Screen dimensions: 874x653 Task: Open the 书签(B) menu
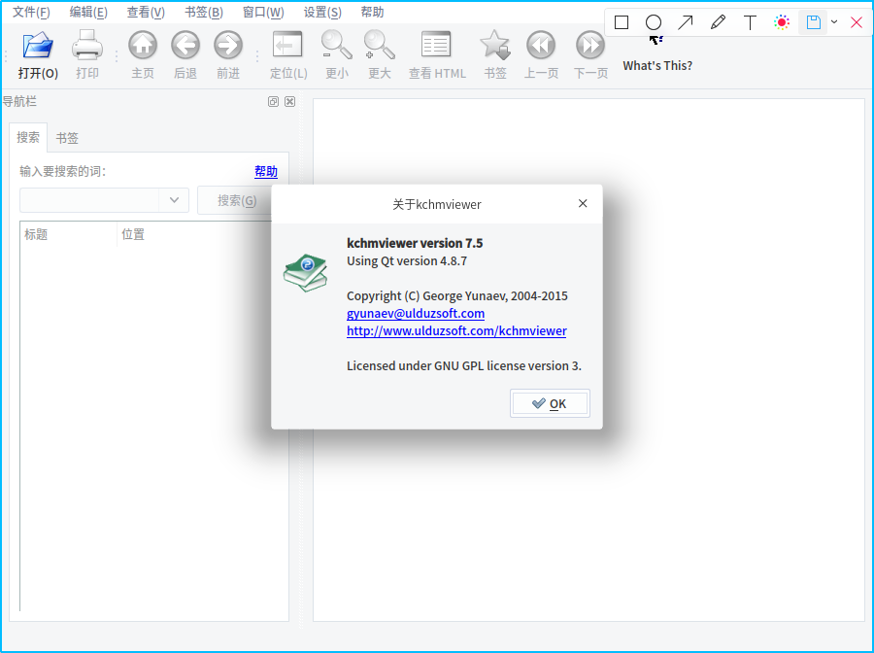(x=204, y=13)
